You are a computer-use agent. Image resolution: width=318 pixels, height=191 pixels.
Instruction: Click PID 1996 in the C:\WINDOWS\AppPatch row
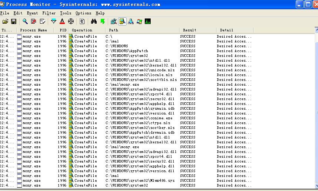(62, 51)
